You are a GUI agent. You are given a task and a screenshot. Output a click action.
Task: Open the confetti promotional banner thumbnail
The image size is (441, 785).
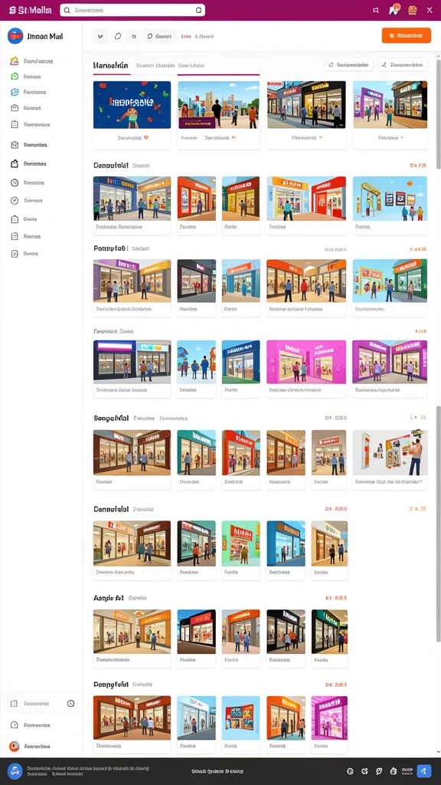[132, 104]
